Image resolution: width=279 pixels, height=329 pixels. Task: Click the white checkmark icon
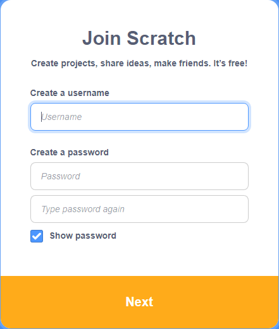[37, 236]
